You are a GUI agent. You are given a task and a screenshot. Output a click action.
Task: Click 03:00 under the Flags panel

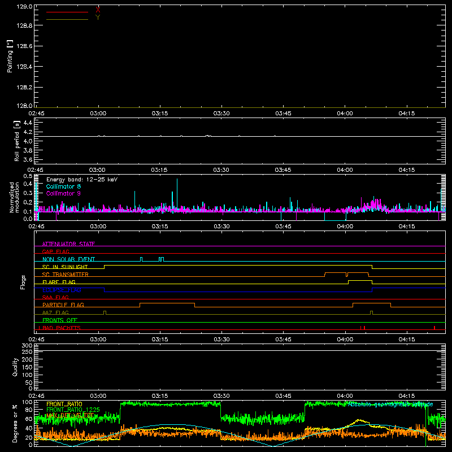[x=98, y=340]
